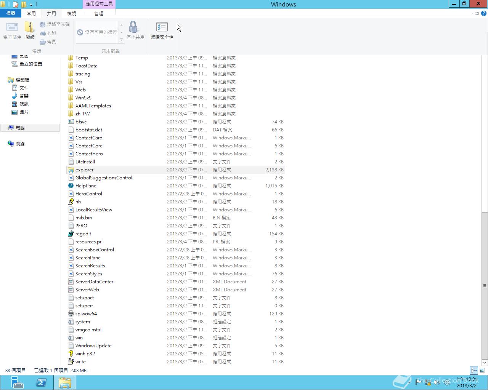Open 圖片 Pictures library

click(x=20, y=112)
